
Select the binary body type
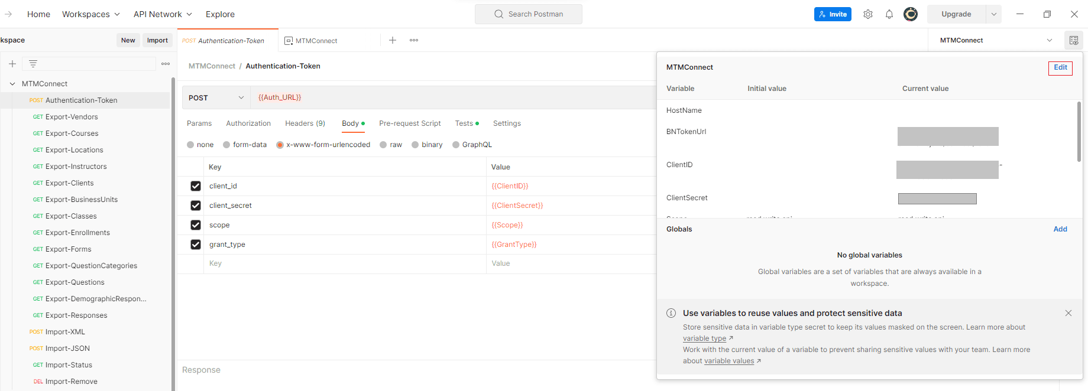tap(415, 145)
